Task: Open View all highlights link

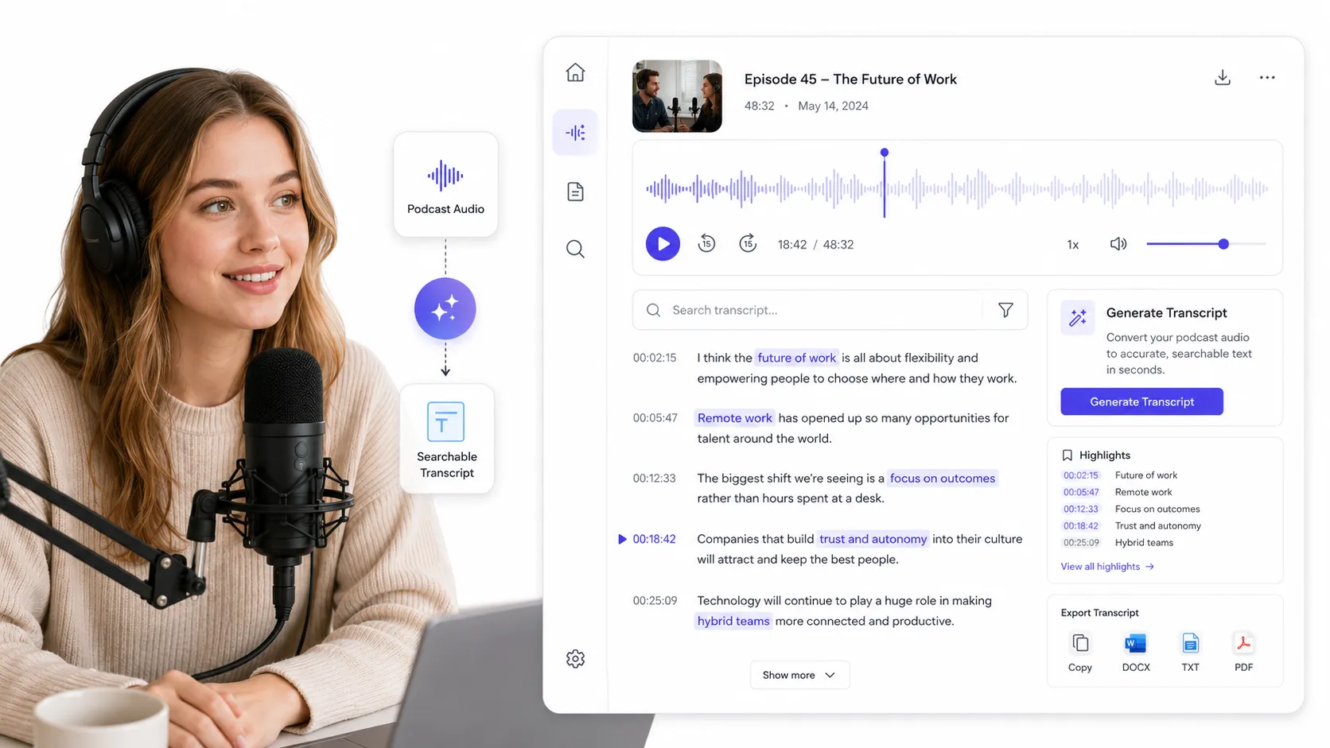Action: tap(1107, 567)
